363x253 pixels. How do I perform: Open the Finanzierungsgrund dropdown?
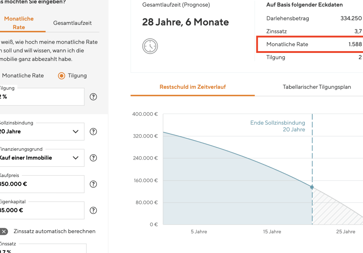coord(76,158)
